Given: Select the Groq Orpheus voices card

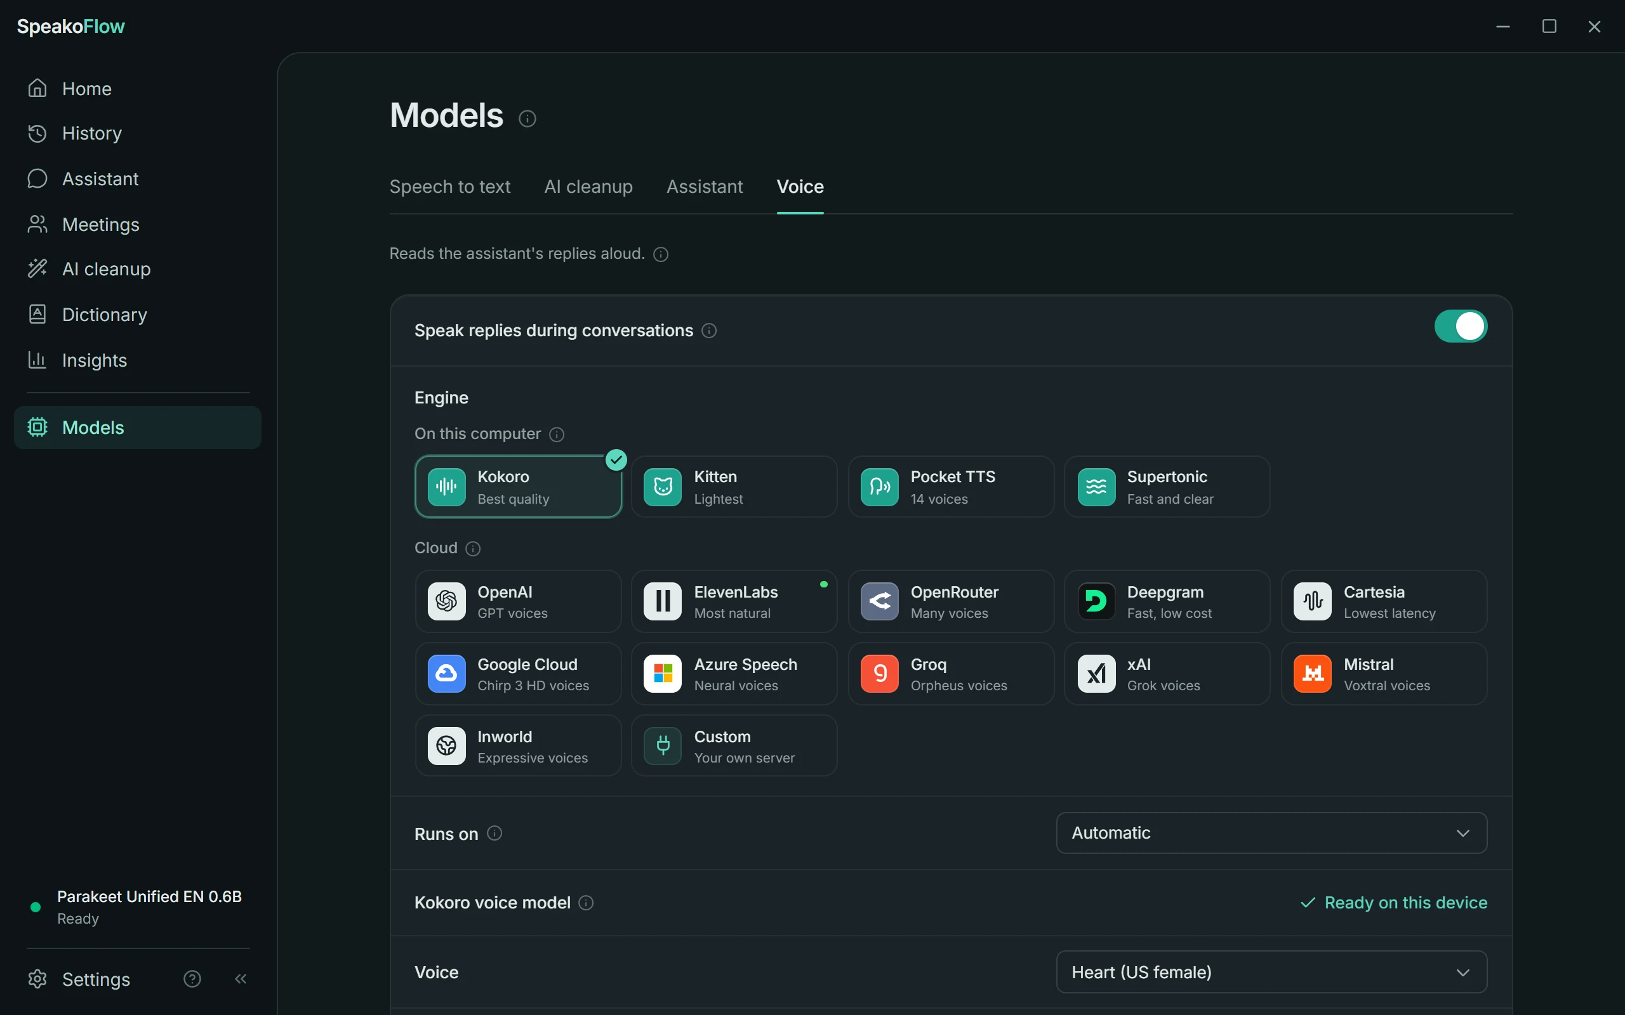Looking at the screenshot, I should (x=951, y=674).
